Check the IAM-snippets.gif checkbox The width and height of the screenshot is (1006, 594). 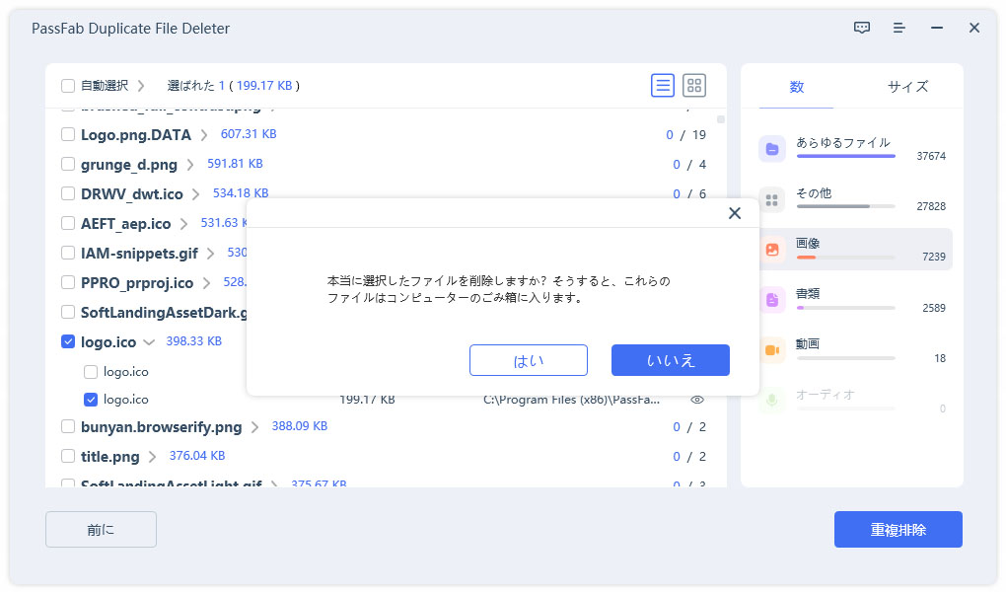[67, 253]
